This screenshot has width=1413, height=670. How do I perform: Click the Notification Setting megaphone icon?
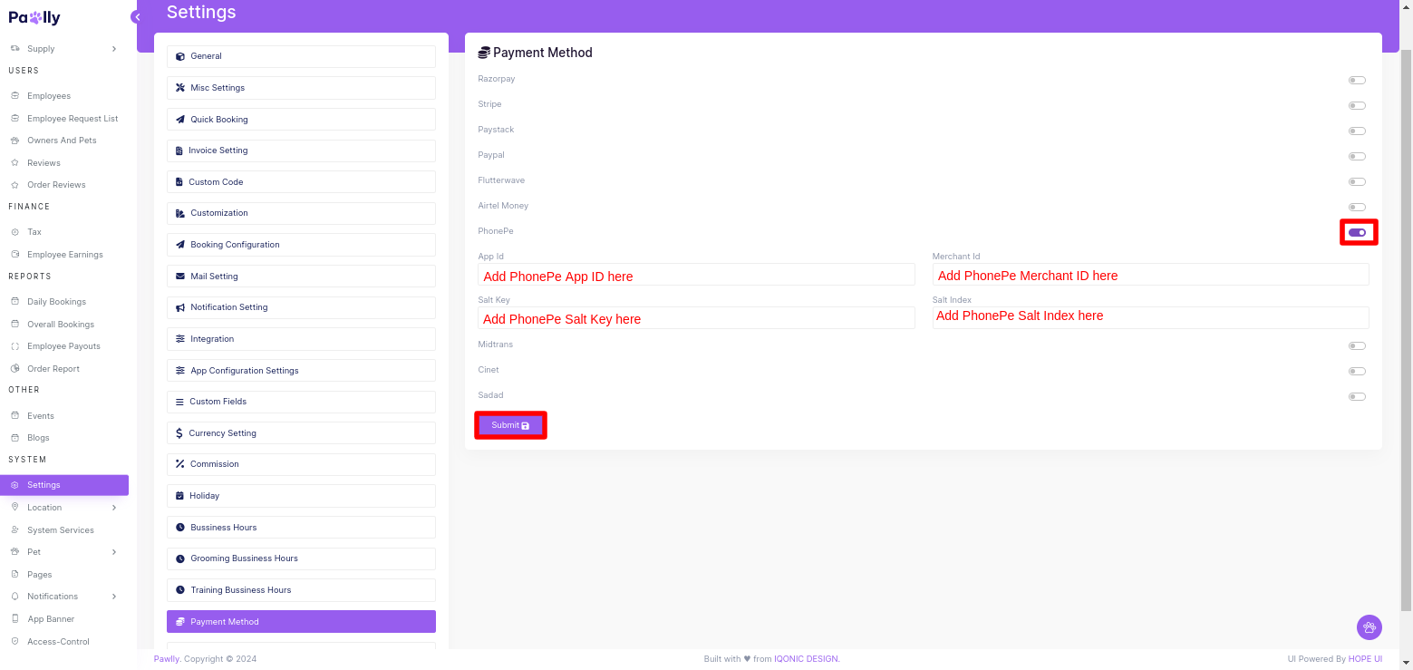(181, 307)
